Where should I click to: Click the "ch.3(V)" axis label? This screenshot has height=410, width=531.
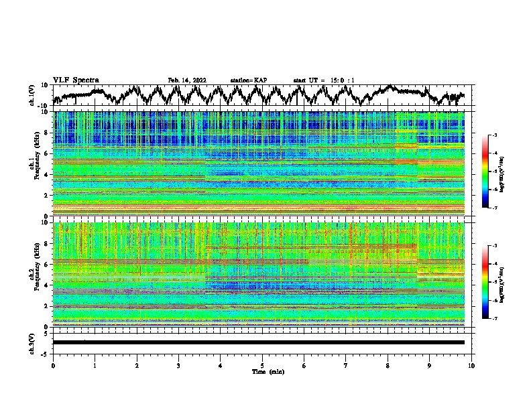[x=32, y=344]
